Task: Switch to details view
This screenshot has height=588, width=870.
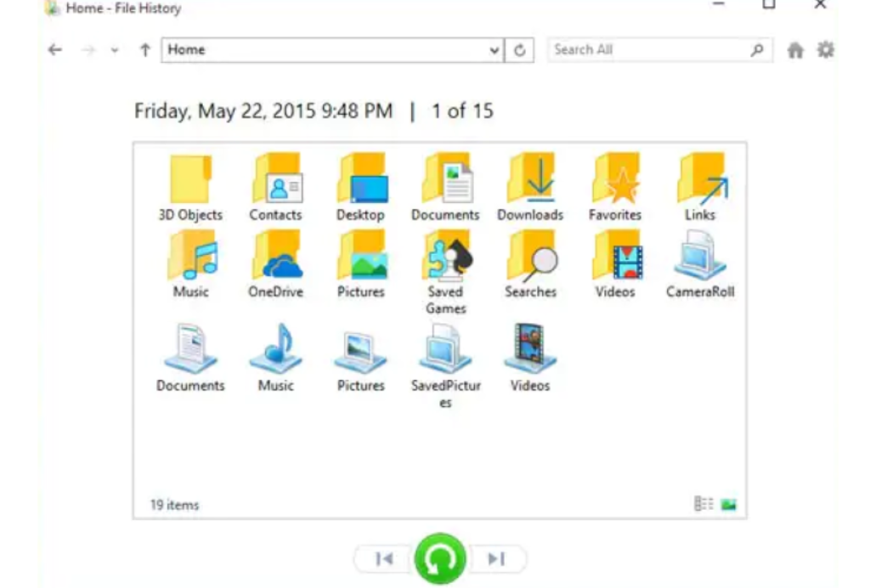Action: (x=703, y=504)
